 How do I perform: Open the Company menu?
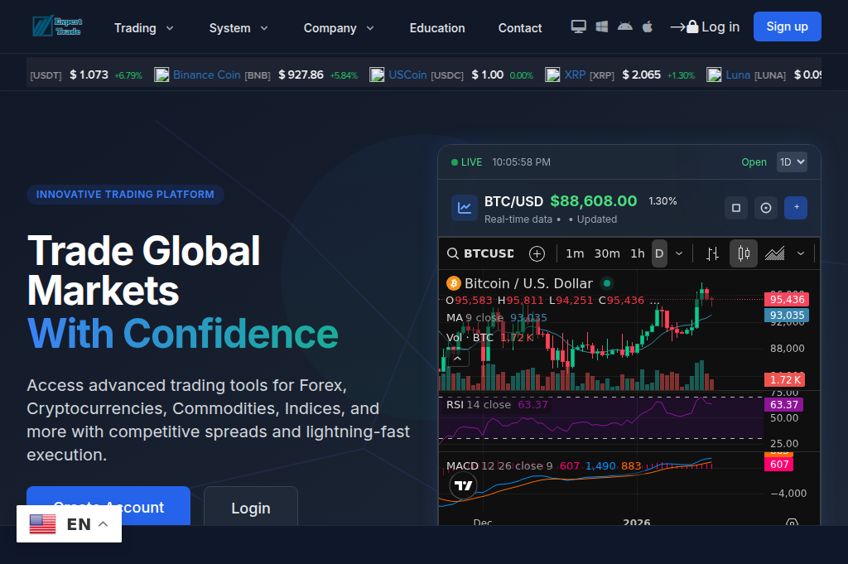[x=339, y=27]
